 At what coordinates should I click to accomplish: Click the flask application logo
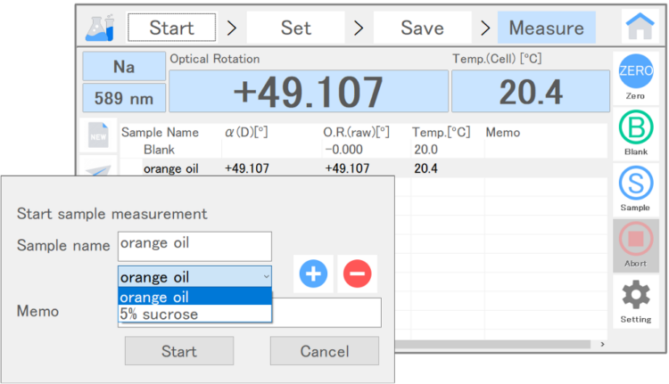99,28
